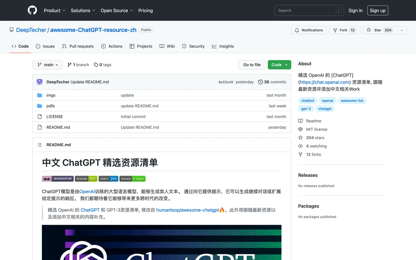Screen dimensions: 416x260
Task: Switch to the Insights tab
Action: [x=223, y=46]
